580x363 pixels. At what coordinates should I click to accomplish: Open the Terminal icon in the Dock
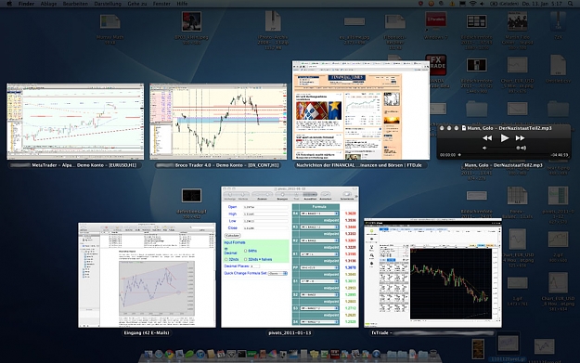[242, 354]
